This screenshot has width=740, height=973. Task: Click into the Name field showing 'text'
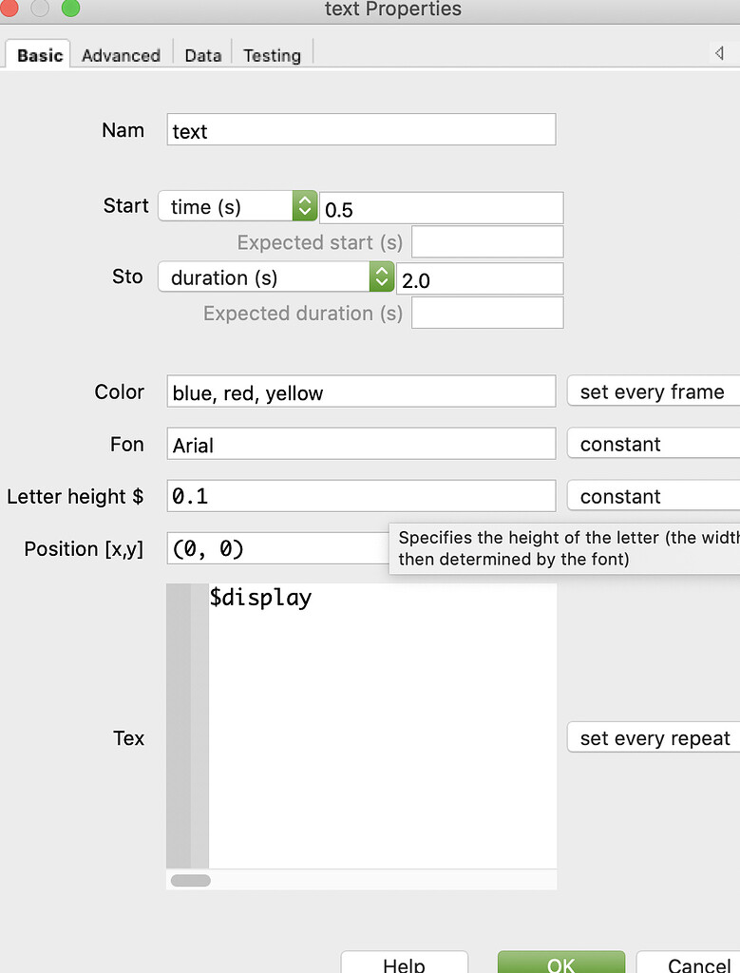[361, 129]
